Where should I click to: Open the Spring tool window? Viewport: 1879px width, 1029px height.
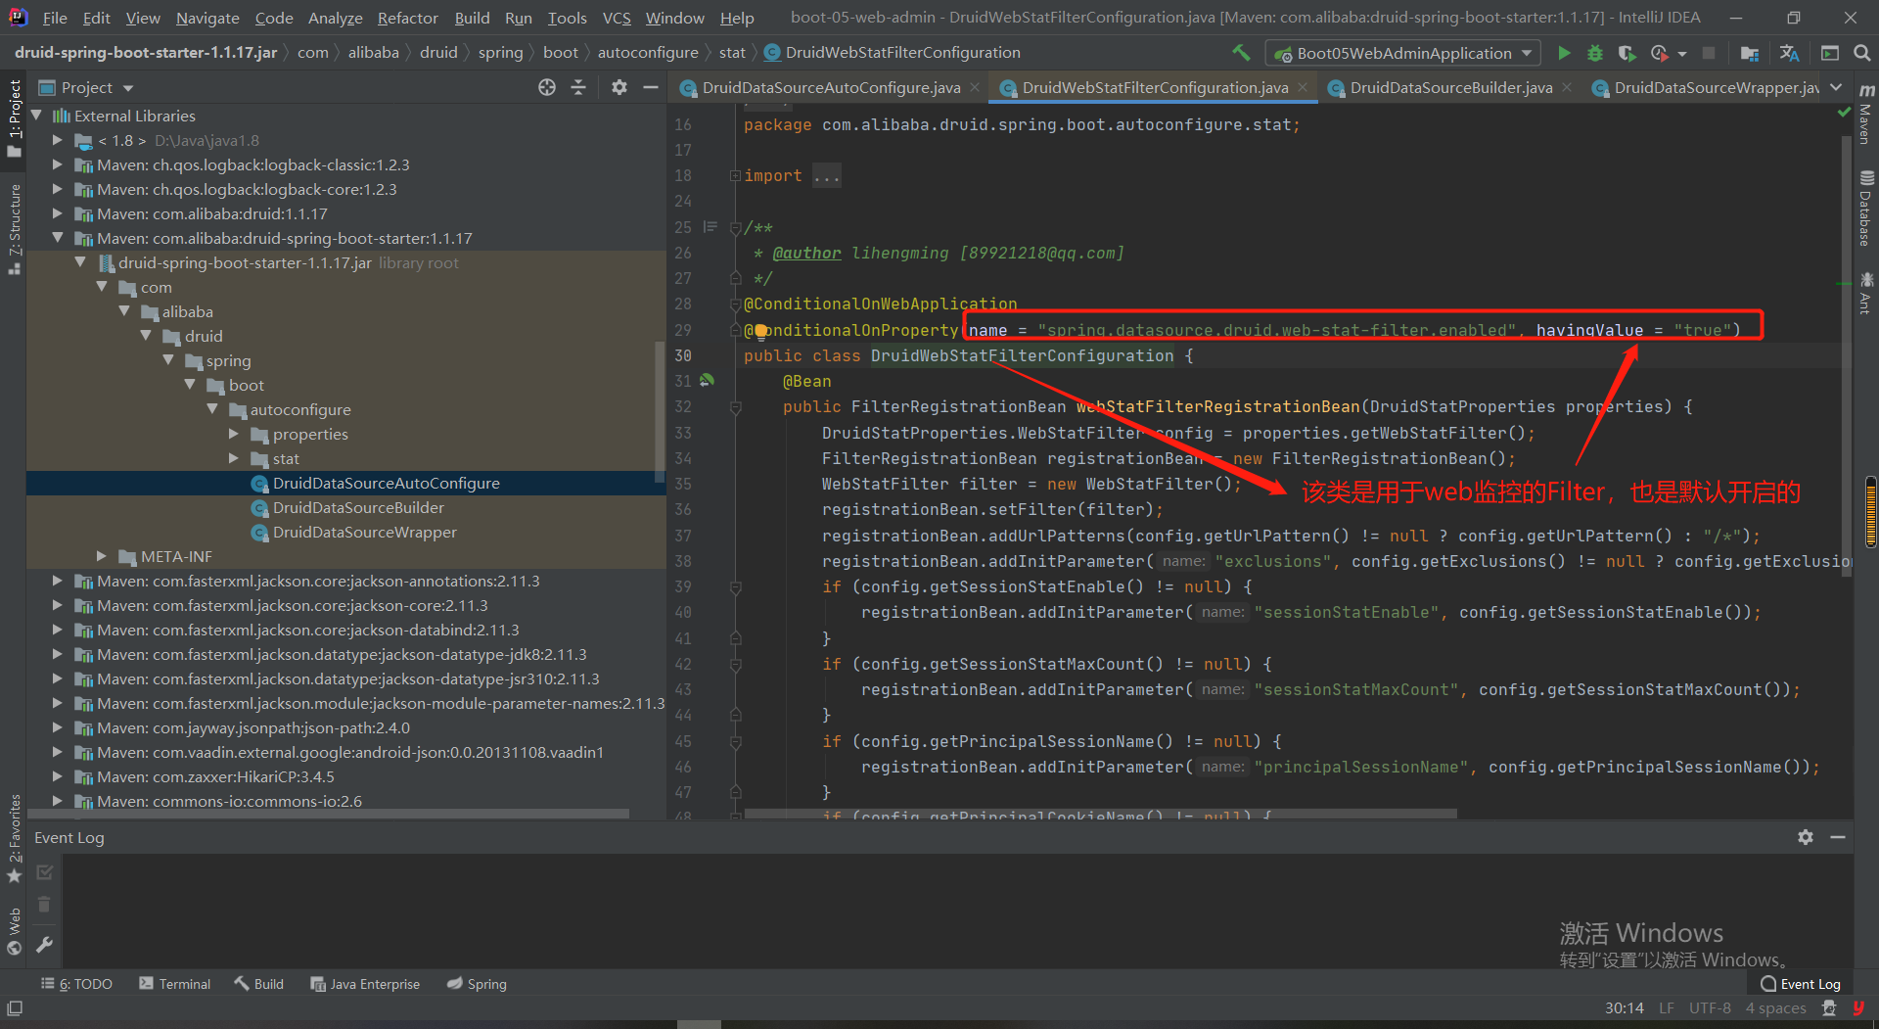[x=477, y=984]
